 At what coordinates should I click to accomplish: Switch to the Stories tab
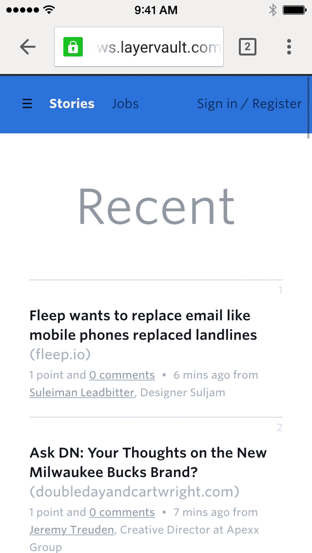point(72,104)
